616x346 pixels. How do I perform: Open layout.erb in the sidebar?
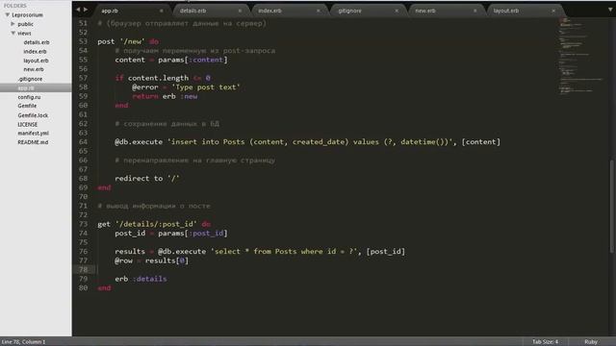pyautogui.click(x=36, y=61)
